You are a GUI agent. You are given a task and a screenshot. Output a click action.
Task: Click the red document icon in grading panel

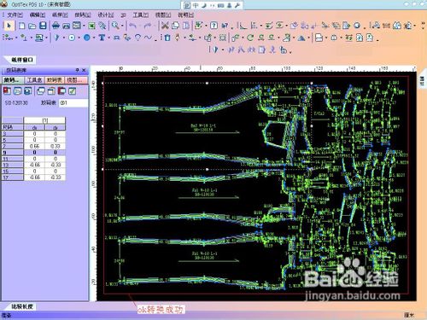click(x=7, y=91)
